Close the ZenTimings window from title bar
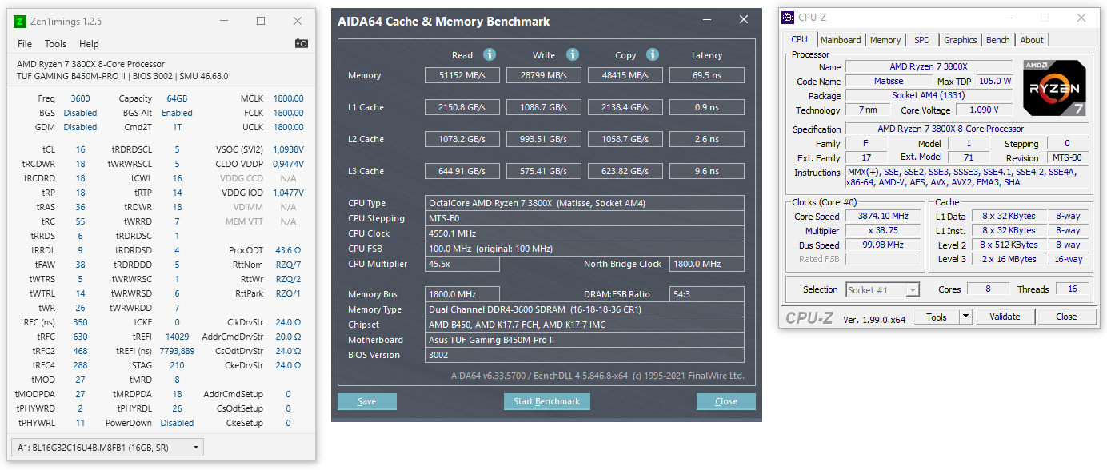Screen dimensions: 1107x470 pyautogui.click(x=298, y=21)
